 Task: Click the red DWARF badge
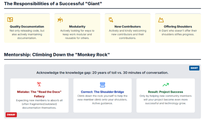pyautogui.click(x=11, y=115)
